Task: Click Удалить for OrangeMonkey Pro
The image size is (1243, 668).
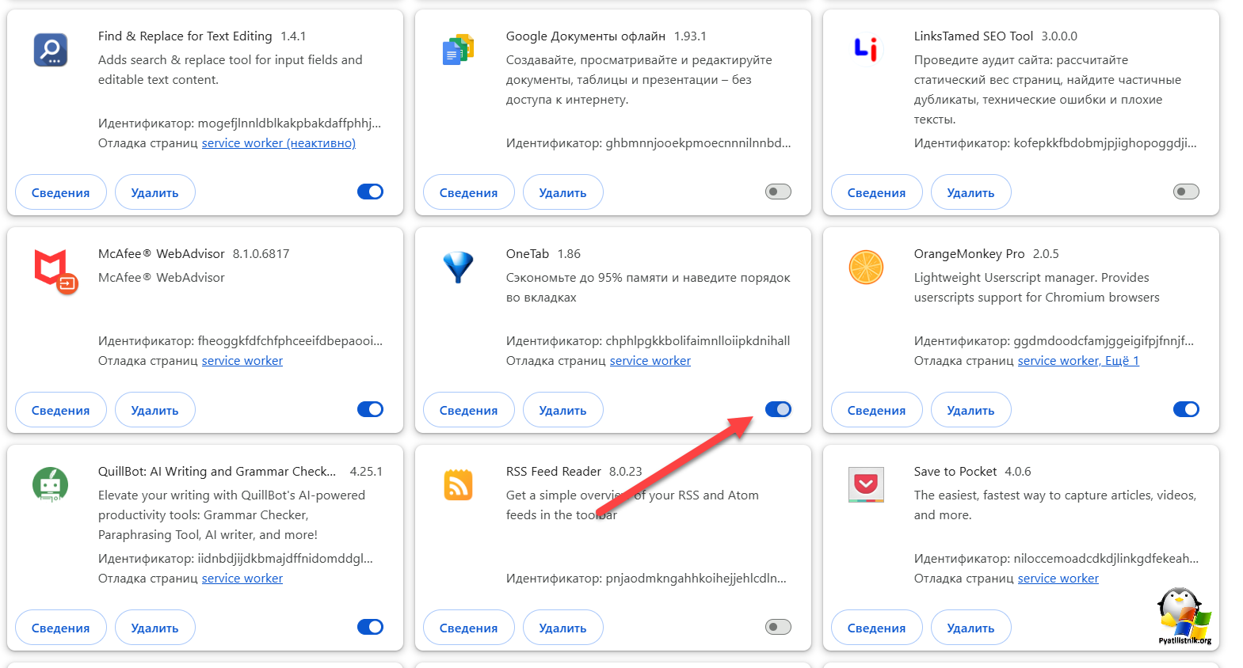Action: [x=971, y=410]
